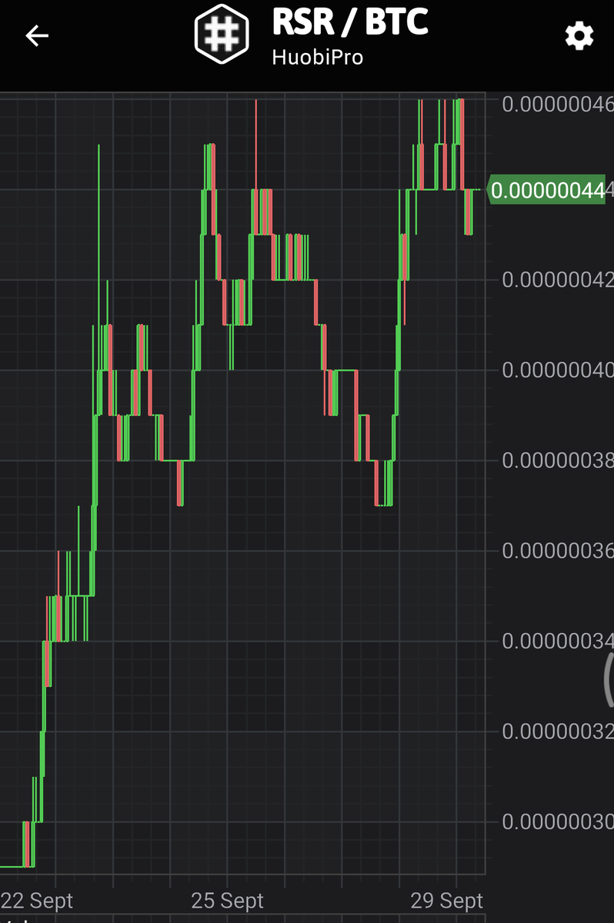
Task: Tap the 0.00000040 price axis label
Action: (x=558, y=370)
